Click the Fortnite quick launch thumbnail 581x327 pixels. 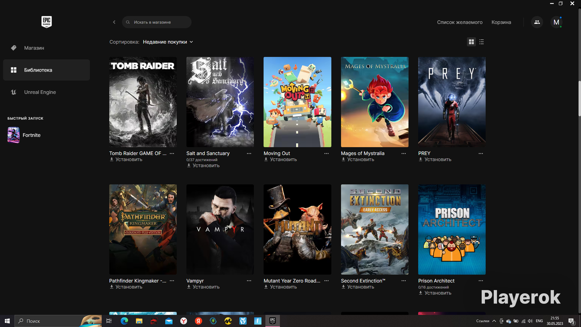pyautogui.click(x=13, y=135)
